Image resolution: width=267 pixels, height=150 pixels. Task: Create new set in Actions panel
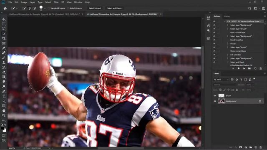coord(249,68)
